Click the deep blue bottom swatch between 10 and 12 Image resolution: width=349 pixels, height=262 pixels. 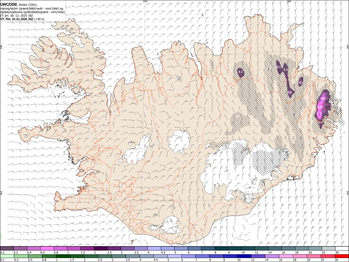coord(244,256)
